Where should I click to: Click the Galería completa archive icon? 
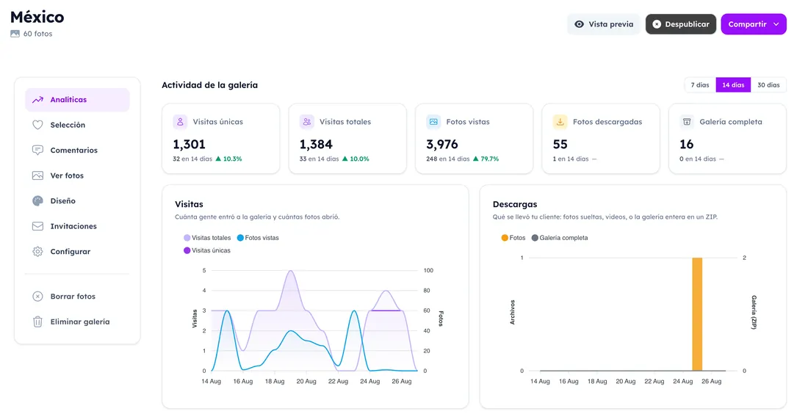click(687, 122)
